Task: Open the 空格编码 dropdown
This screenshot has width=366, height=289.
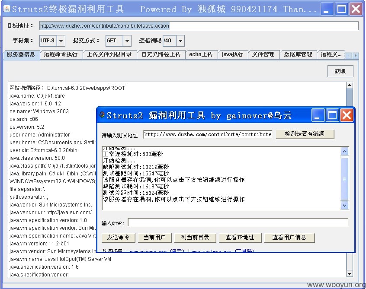Action: click(x=180, y=41)
